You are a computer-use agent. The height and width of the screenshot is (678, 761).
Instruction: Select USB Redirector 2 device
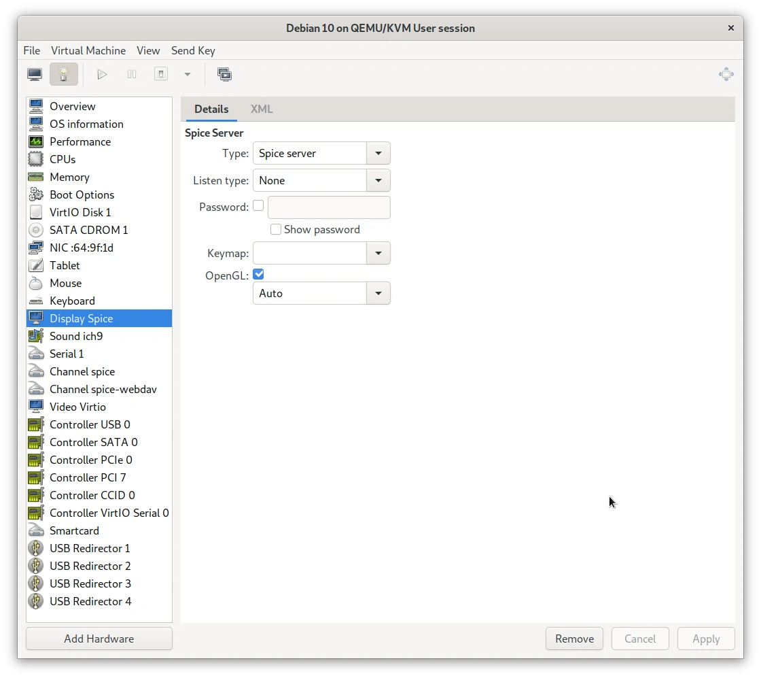point(99,566)
